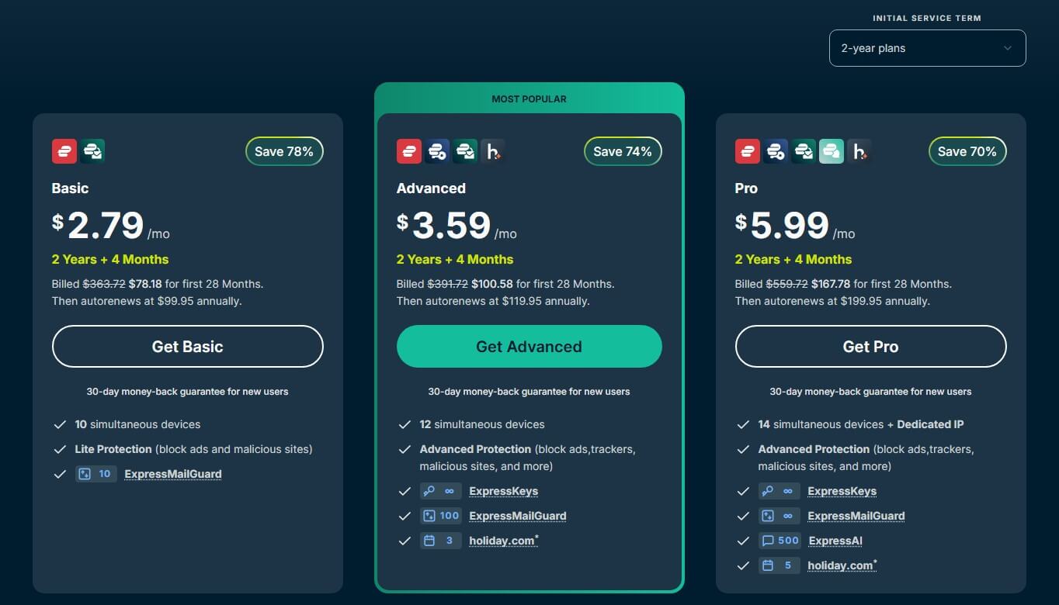This screenshot has width=1059, height=605.
Task: Click '2 Years + 4 Months' under Pro
Action: [793, 259]
